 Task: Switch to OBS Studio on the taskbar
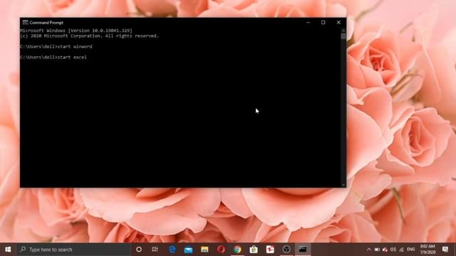pos(286,250)
